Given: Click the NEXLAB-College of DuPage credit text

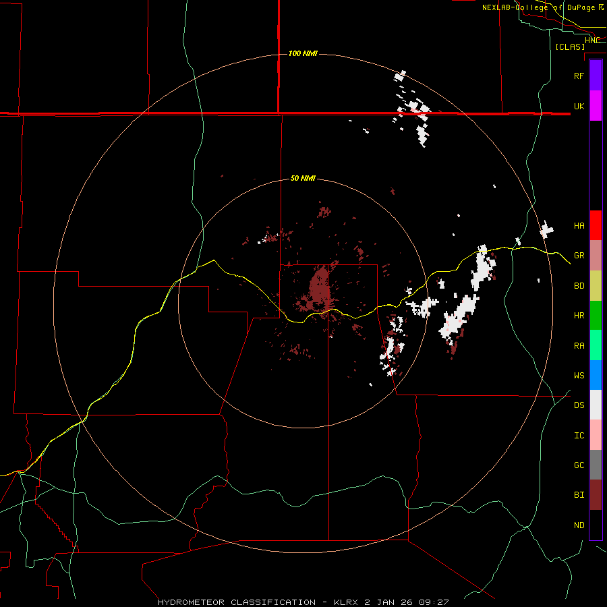Looking at the screenshot, I should click(x=543, y=7).
